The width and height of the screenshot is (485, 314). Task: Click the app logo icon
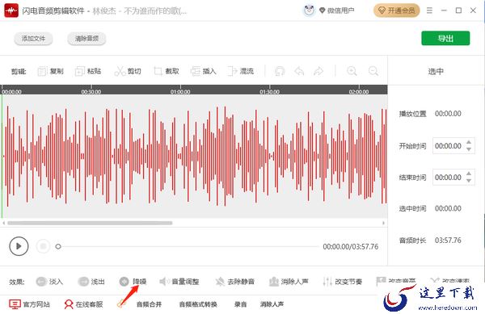[11, 10]
